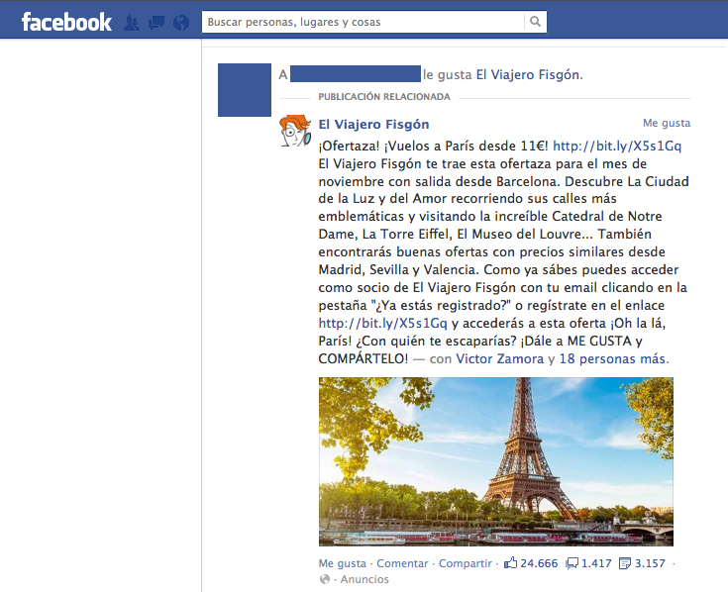
Task: Show 18 personas más tagged list
Action: pyautogui.click(x=614, y=359)
